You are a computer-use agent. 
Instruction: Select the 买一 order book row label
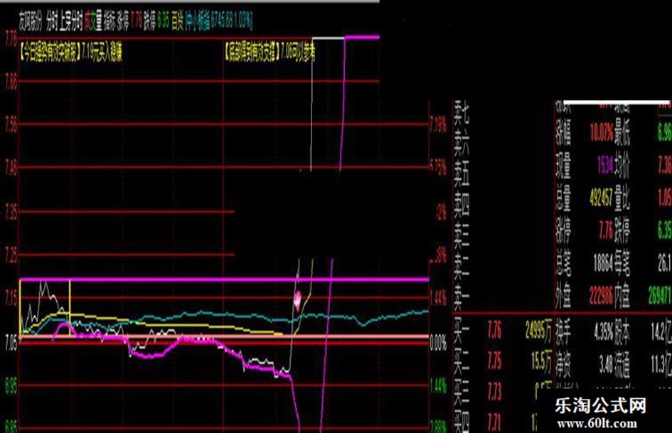(462, 331)
